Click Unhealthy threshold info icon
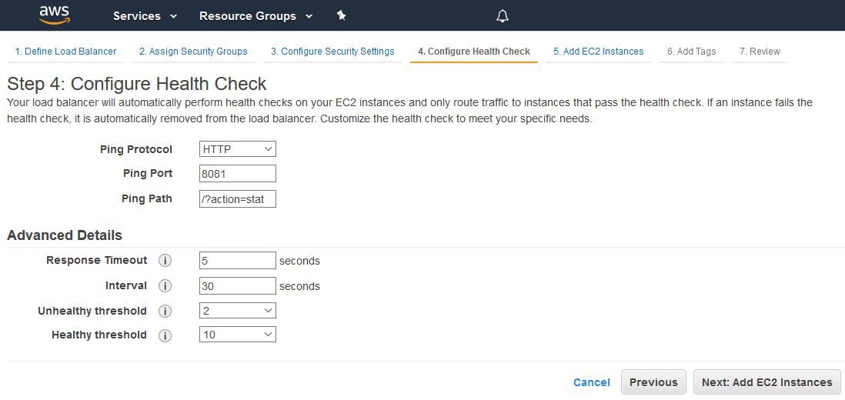Viewport: 845px width, 400px height. point(165,312)
